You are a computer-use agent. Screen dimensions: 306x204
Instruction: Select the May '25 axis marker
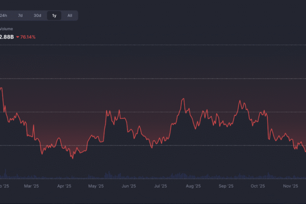click(96, 187)
